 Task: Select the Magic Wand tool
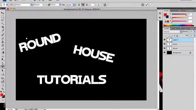(2, 24)
